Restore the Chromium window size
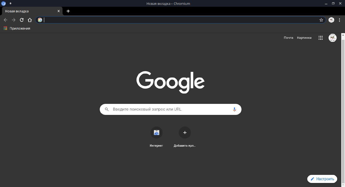Screen dimensions: 345x187 (x=333, y=3)
